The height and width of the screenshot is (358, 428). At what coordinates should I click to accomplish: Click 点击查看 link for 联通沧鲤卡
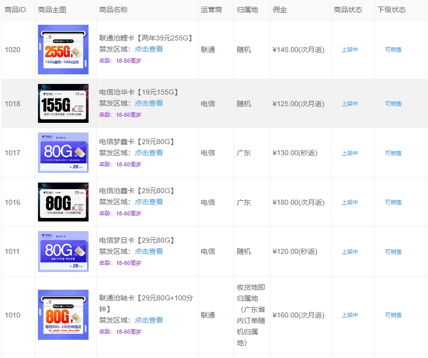[x=149, y=49]
